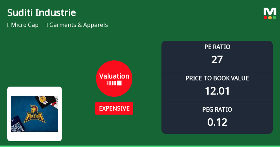280x147 pixels.
Task: Click the green dot under the M logo
Action: coord(274,17)
